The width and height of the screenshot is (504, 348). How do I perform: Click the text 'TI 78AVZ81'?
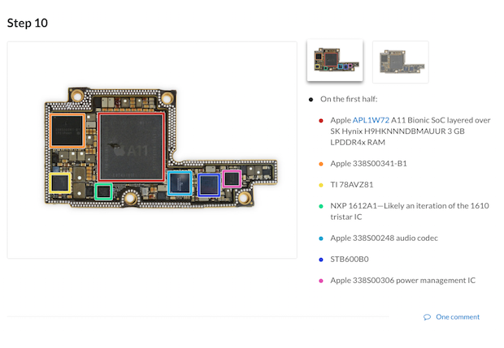(352, 185)
